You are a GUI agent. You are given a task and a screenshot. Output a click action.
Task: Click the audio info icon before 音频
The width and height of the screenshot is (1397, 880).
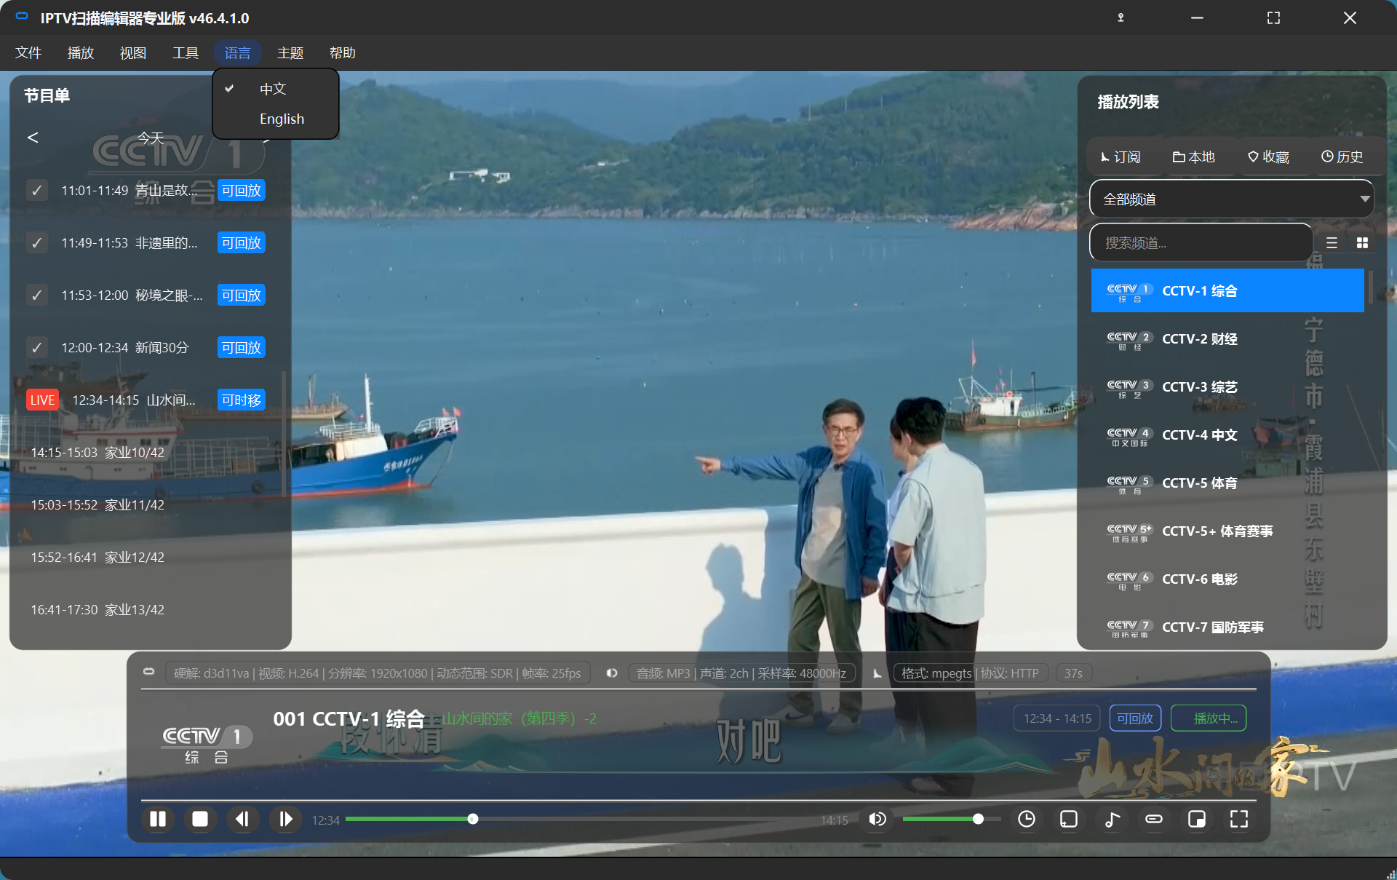pyautogui.click(x=612, y=673)
